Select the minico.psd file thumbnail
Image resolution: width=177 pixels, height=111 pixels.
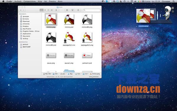[69, 19]
